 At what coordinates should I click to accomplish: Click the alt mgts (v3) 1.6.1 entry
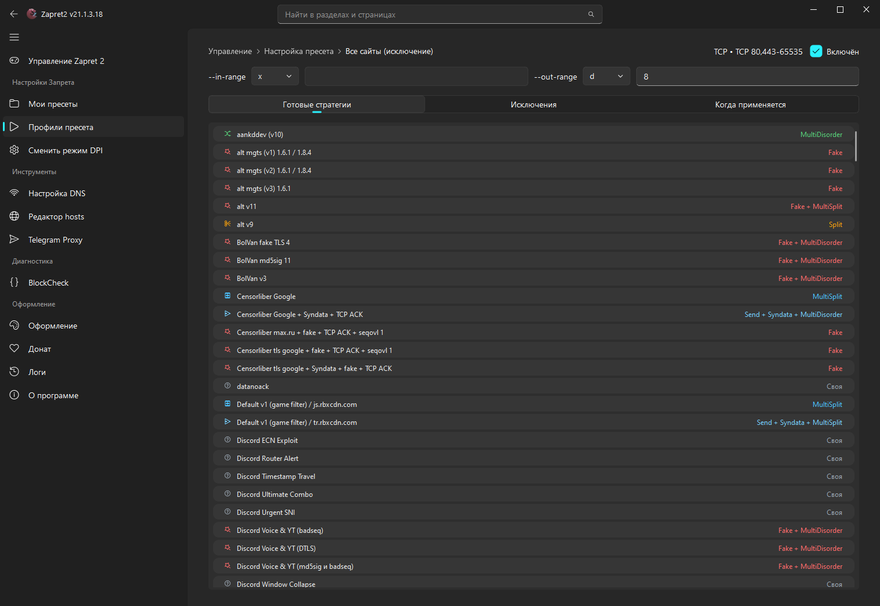click(533, 188)
